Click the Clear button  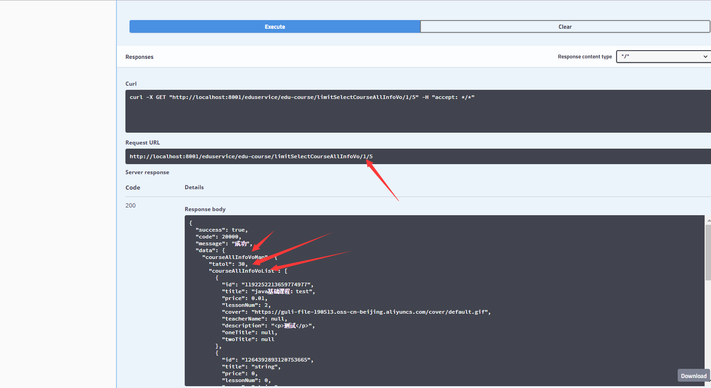pyautogui.click(x=565, y=26)
